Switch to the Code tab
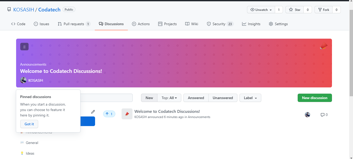353x159 pixels. (x=18, y=24)
